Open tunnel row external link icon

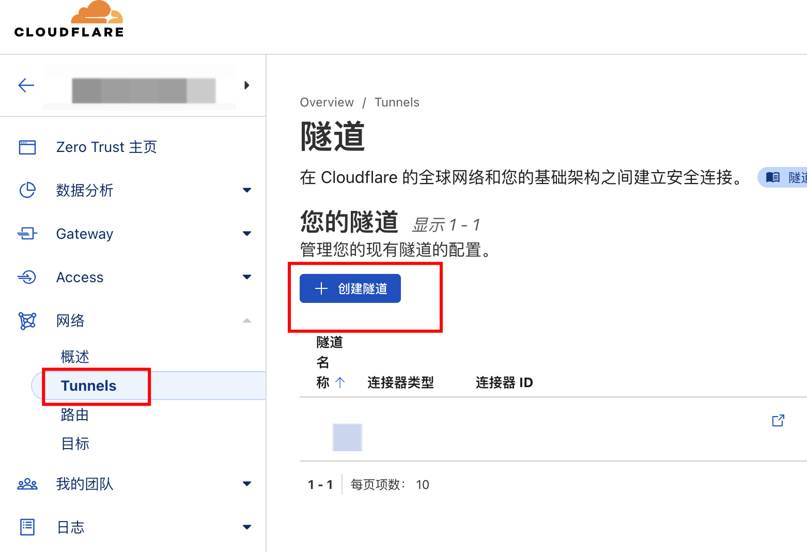click(x=778, y=421)
